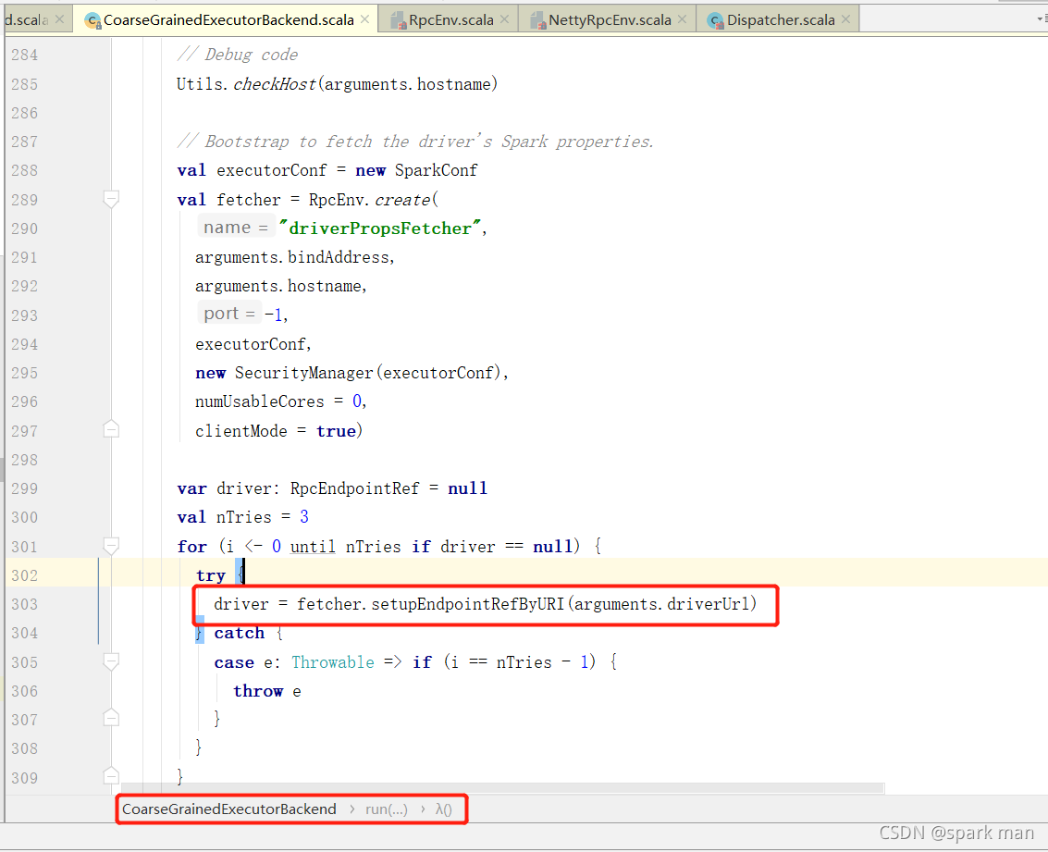Click 'arguments.bindAddress' on line 291
The width and height of the screenshot is (1048, 852).
coord(291,257)
